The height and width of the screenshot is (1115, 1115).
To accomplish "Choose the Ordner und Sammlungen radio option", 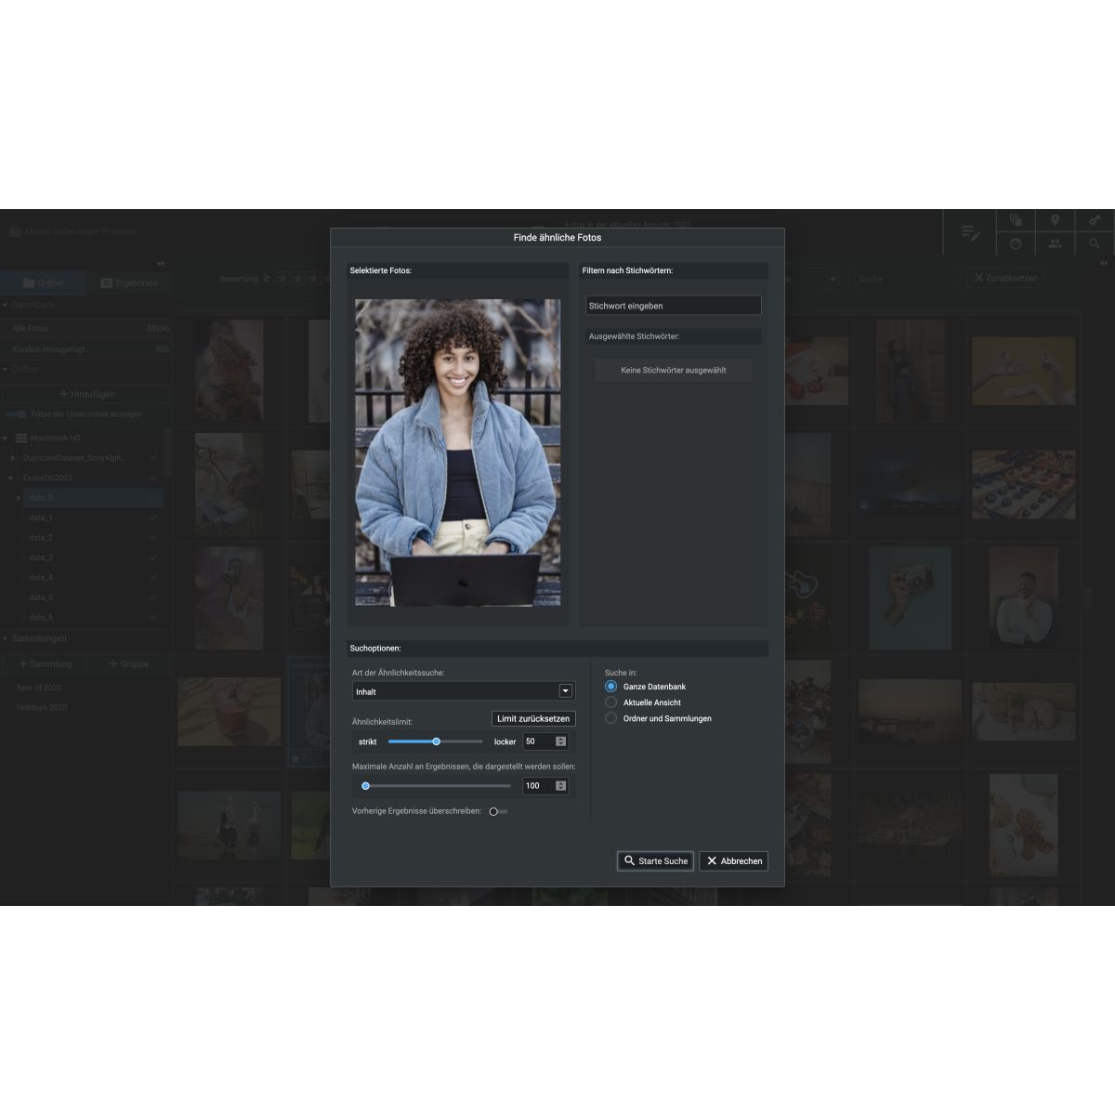I will pyautogui.click(x=610, y=718).
